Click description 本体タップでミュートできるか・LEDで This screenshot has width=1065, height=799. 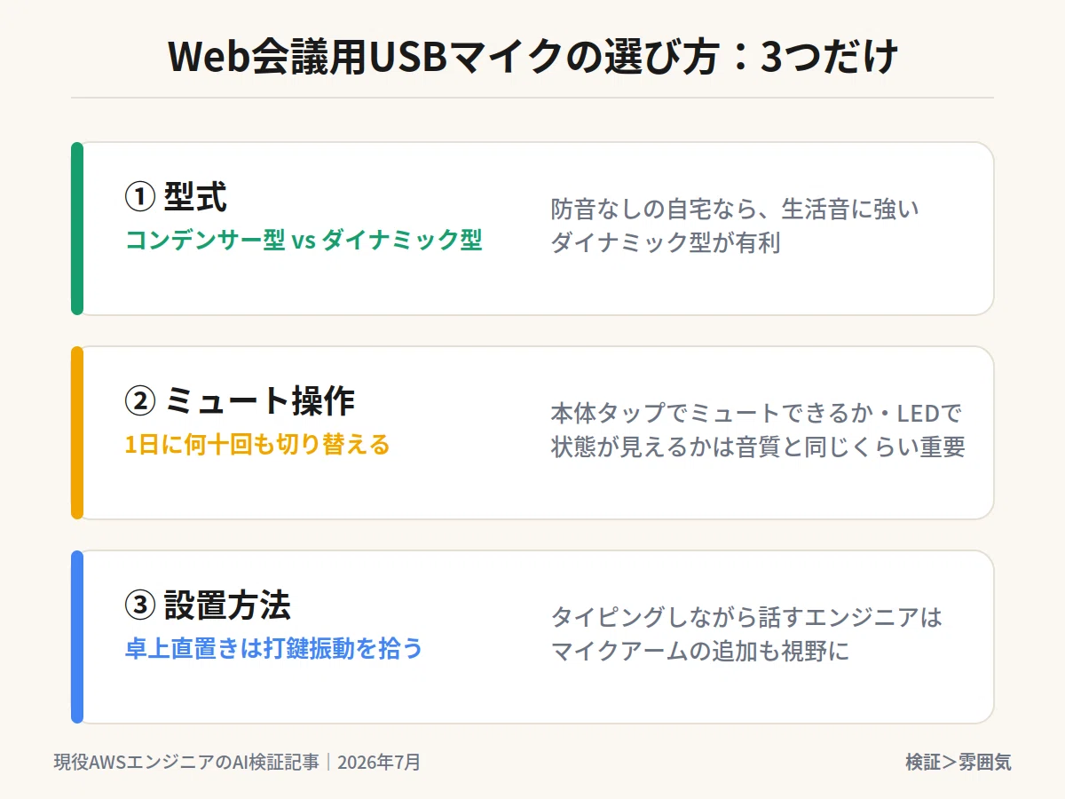point(757,414)
